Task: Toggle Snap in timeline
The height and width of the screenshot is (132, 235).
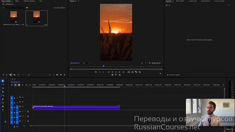Action: (15, 85)
